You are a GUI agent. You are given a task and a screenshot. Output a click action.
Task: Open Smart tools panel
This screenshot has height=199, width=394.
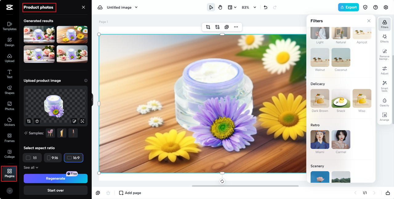pyautogui.click(x=384, y=86)
